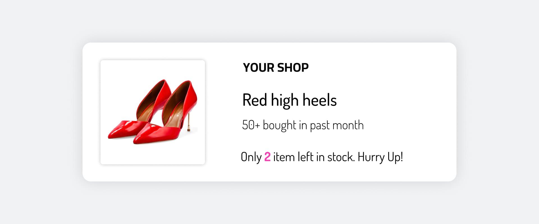The width and height of the screenshot is (539, 224).
Task: Click the red high heels product thumbnail
Action: 153,112
